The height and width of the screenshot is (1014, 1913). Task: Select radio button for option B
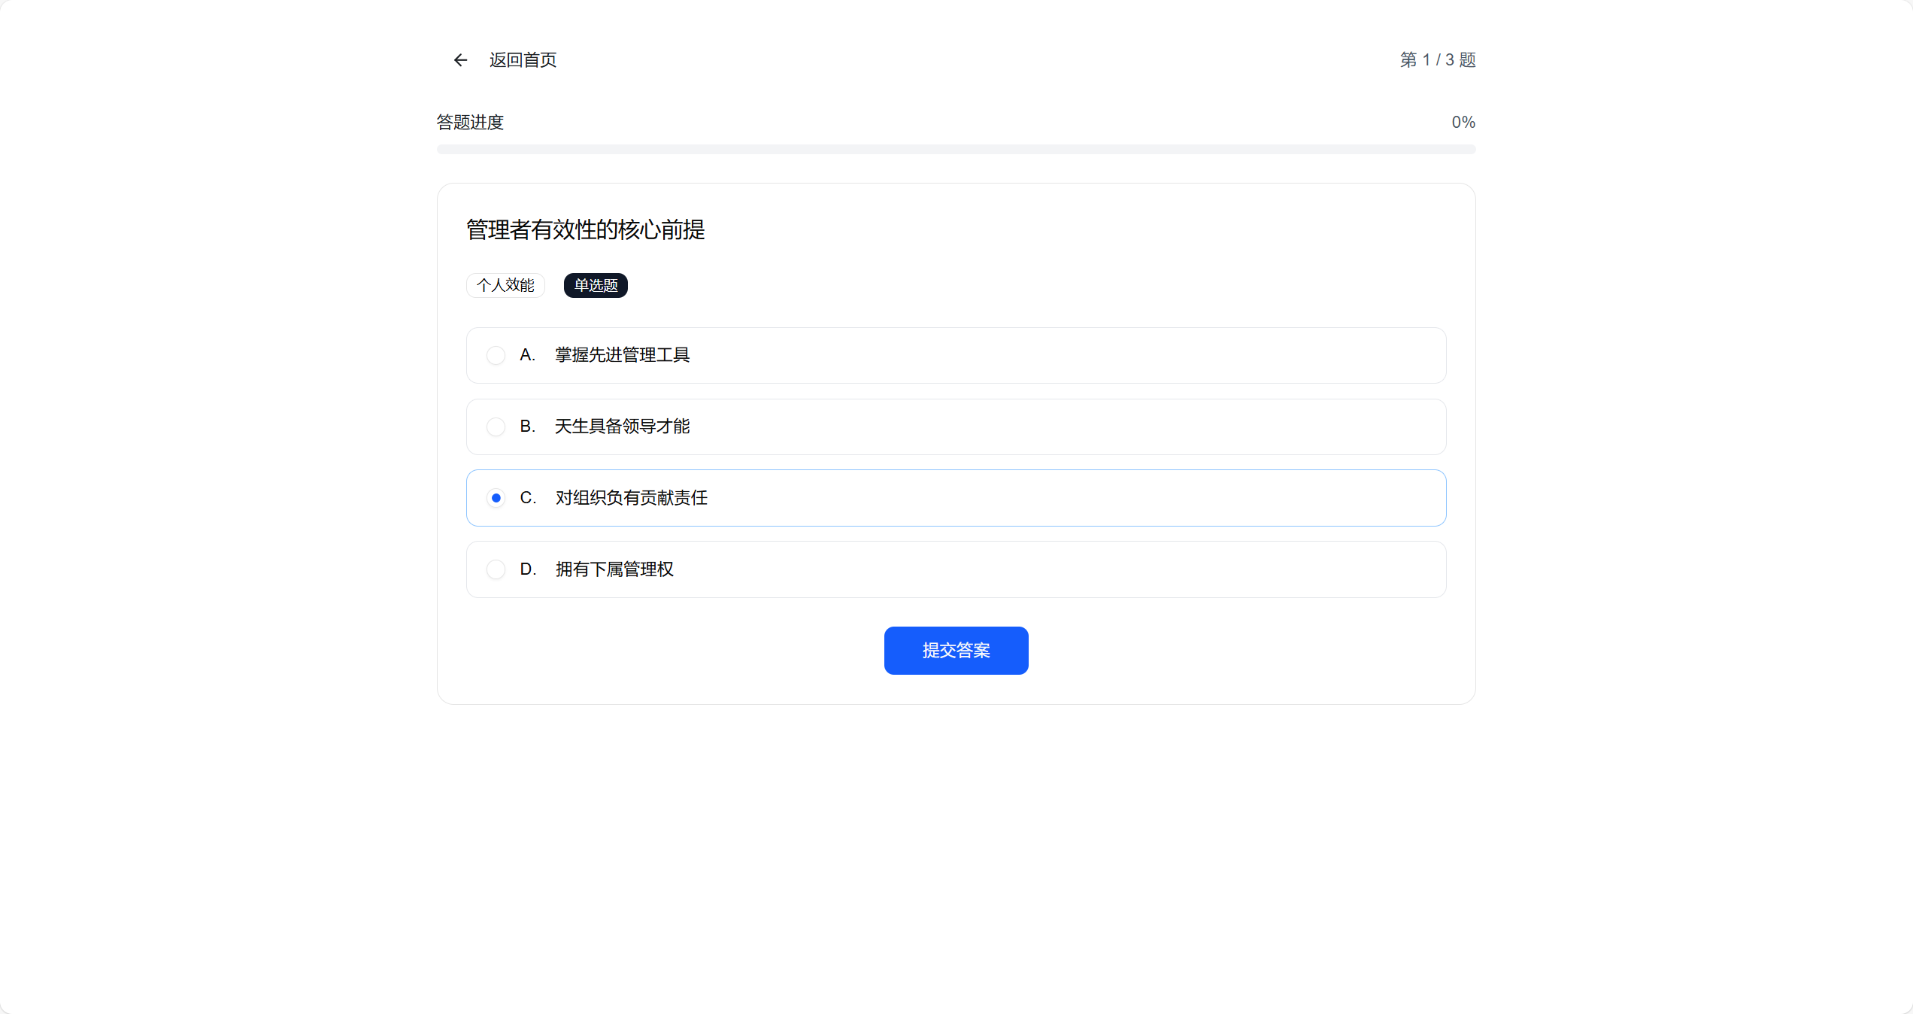click(496, 427)
